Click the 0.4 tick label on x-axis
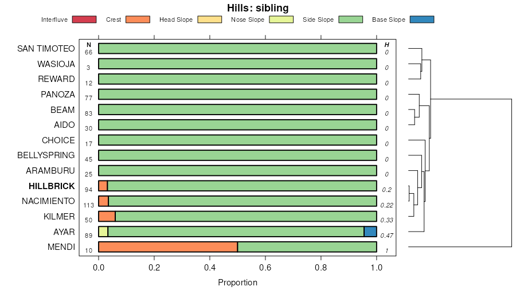This screenshot has height=298, width=516. tap(210, 267)
